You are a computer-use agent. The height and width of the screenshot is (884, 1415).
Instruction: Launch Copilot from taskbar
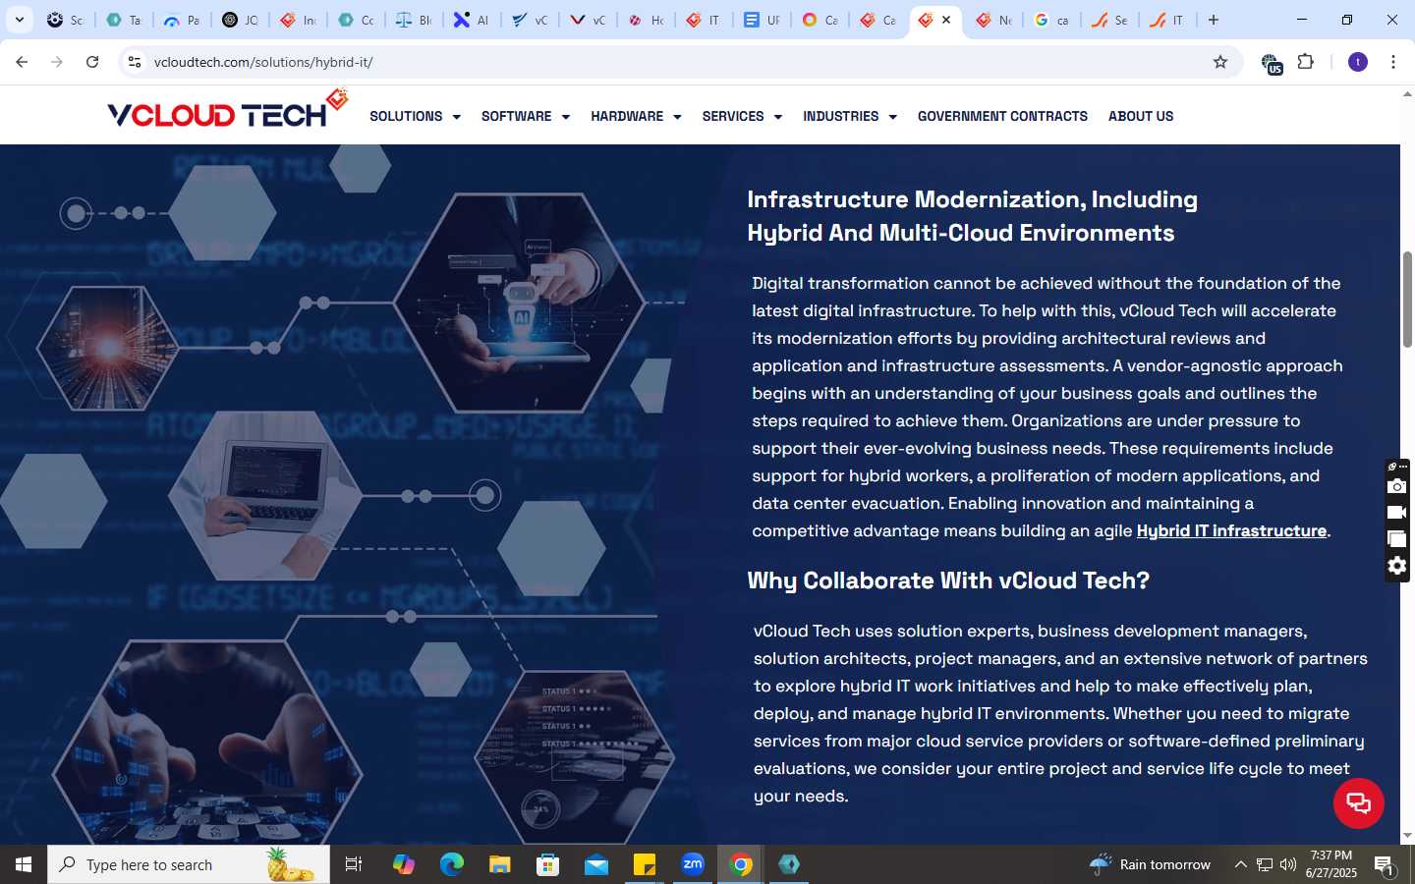click(x=404, y=864)
